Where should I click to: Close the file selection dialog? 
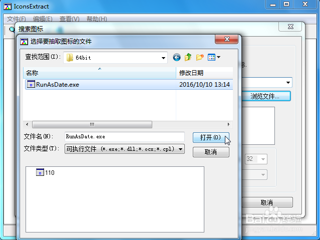[x=226, y=39]
